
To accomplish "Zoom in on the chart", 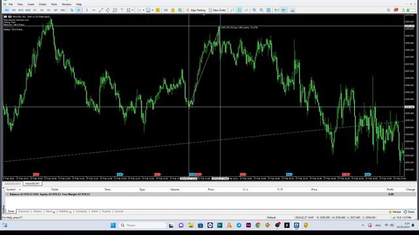I will [254, 10].
